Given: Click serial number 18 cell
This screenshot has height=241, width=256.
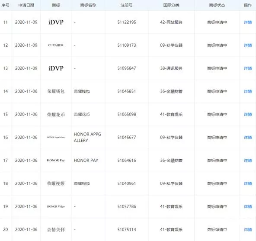Looking at the screenshot, I should [x=6, y=183].
